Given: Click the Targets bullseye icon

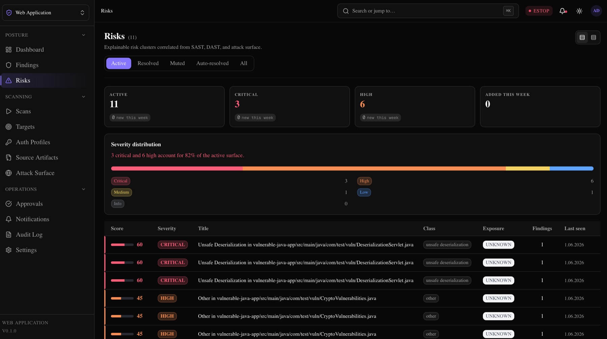Looking at the screenshot, I should pyautogui.click(x=9, y=127).
